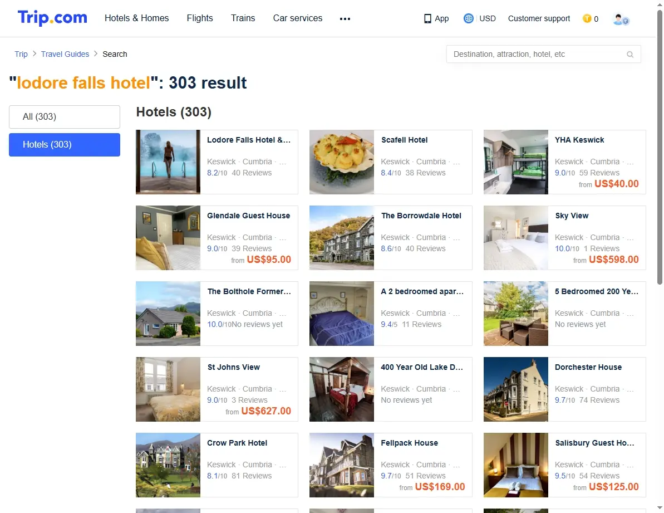
Task: Open Crow Park Hotel thumbnail
Action: [x=168, y=465]
